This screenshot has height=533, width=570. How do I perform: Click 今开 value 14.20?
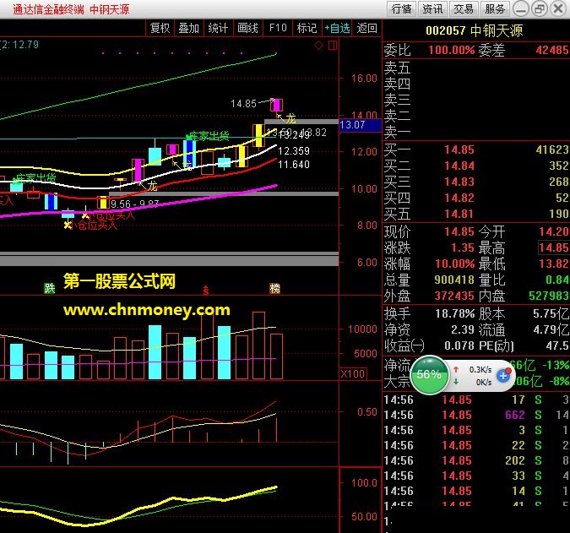(x=553, y=231)
